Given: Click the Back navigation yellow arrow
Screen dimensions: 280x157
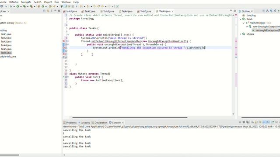Looking at the screenshot, I should 102,7.
